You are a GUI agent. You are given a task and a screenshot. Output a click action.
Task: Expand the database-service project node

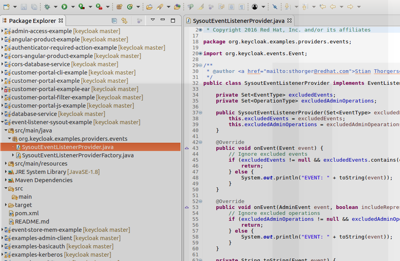(x=3, y=114)
